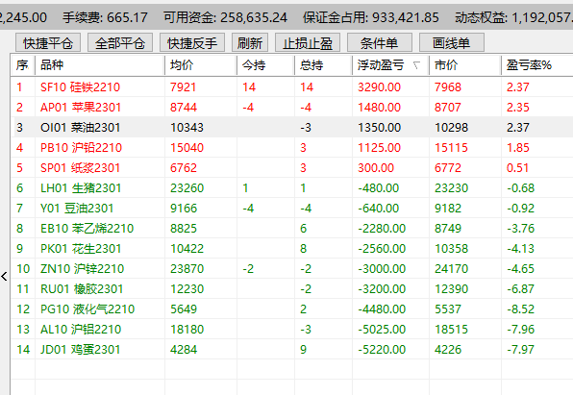Click floating loss value -5025.00
The image size is (573, 395).
pos(382,330)
